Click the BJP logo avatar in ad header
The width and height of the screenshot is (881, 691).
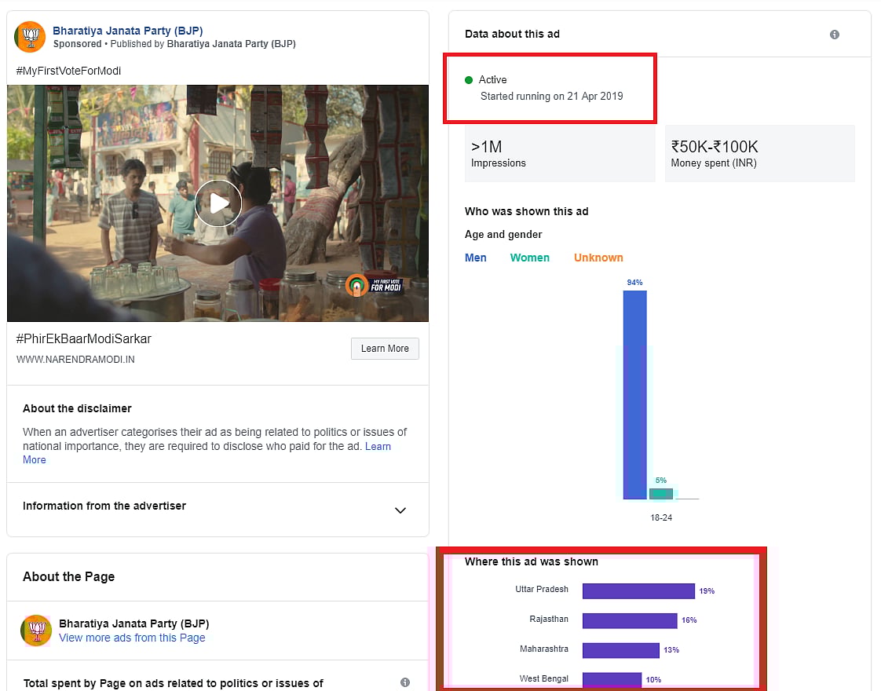30,37
